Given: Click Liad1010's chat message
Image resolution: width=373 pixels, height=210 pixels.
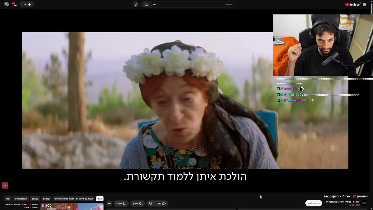Looking at the screenshot, I should click(318, 95).
